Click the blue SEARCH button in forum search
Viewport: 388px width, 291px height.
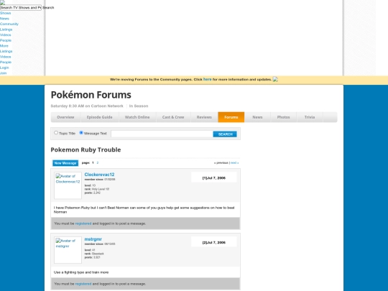click(x=225, y=134)
